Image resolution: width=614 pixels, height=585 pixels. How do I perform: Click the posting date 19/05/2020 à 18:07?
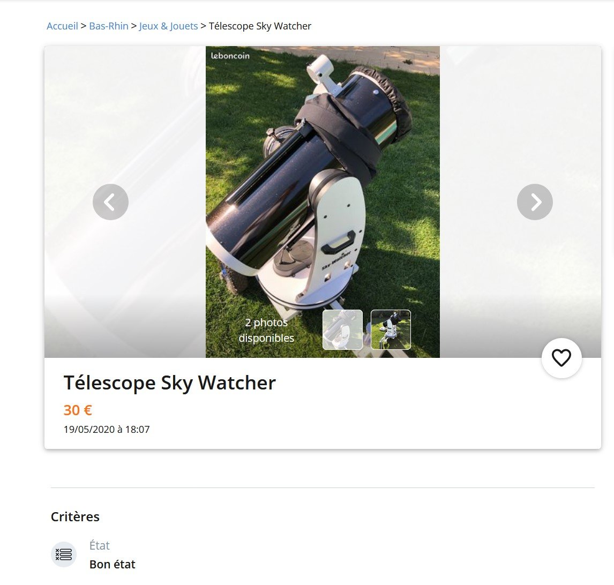[107, 429]
